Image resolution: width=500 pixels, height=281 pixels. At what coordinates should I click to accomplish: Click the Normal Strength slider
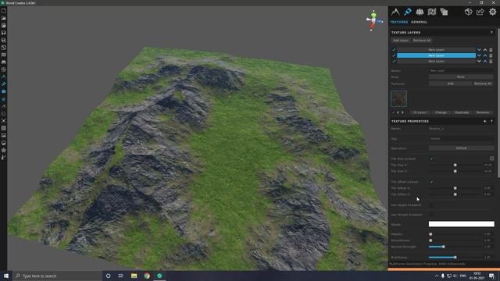tap(455, 247)
